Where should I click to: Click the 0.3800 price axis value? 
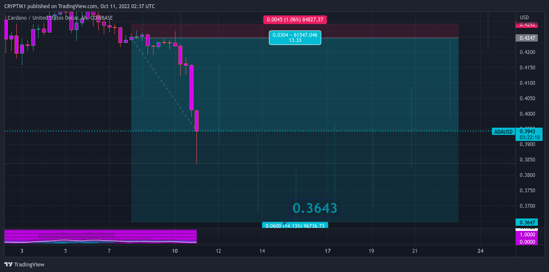pyautogui.click(x=527, y=175)
